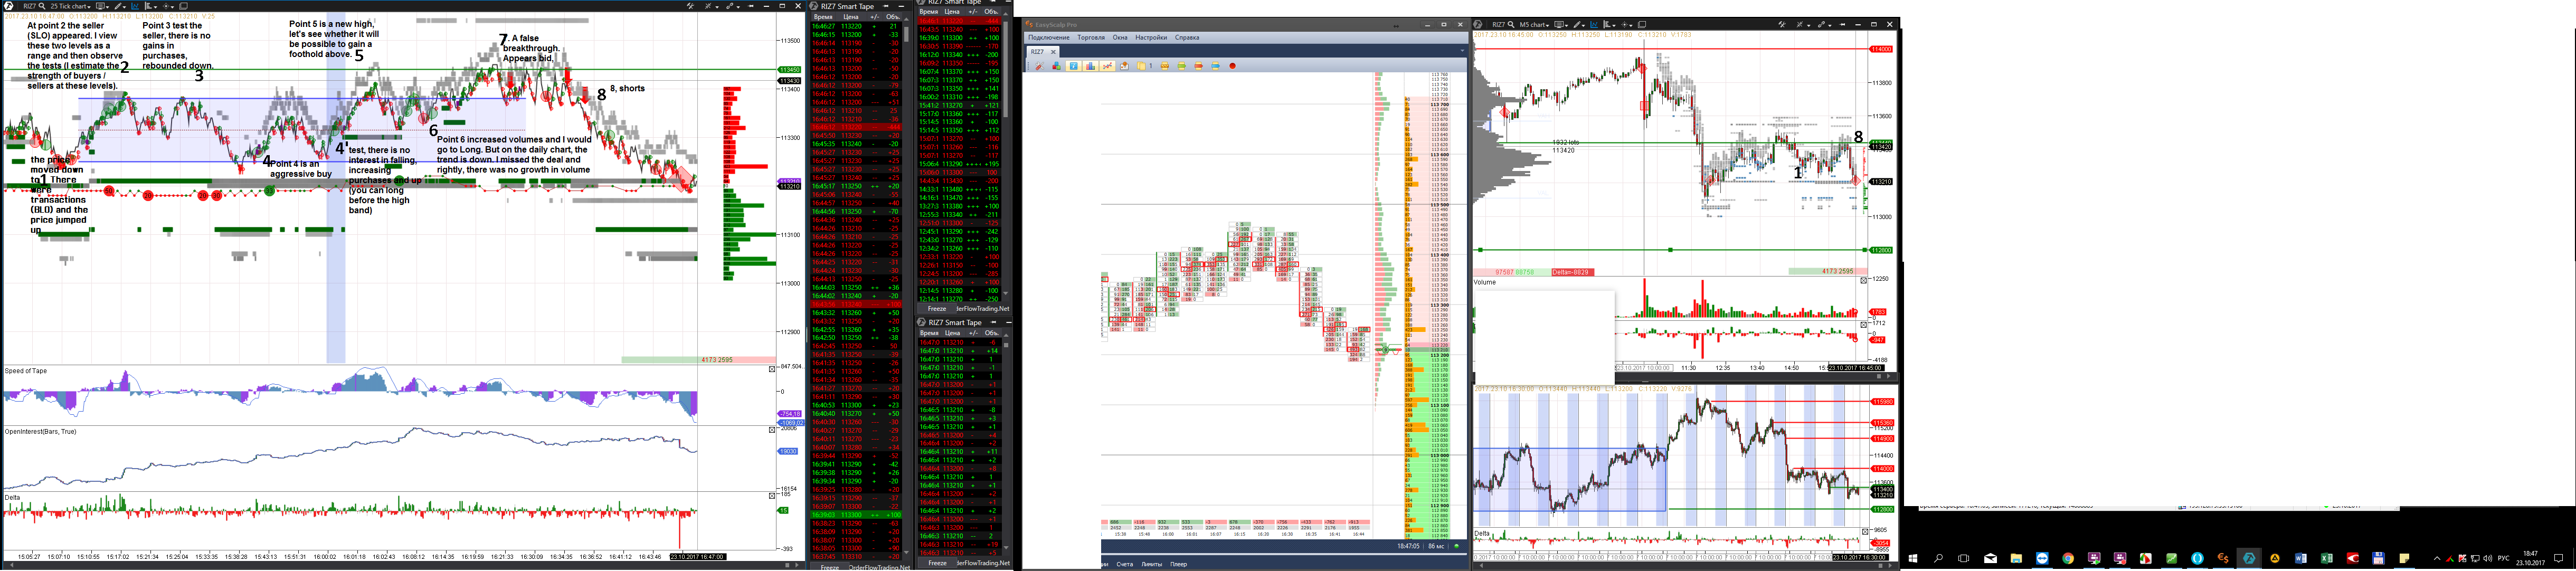Open crosshair cursor dropdown in Tick chart toolbar
The height and width of the screenshot is (571, 2576).
point(168,6)
